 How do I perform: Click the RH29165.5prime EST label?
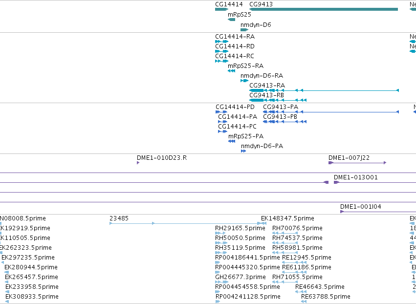(x=240, y=228)
